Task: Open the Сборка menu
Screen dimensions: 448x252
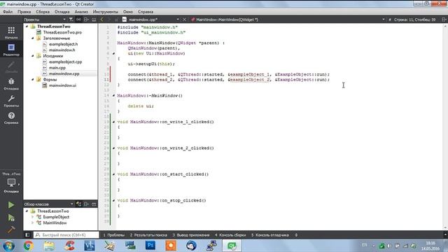Action: click(x=43, y=12)
